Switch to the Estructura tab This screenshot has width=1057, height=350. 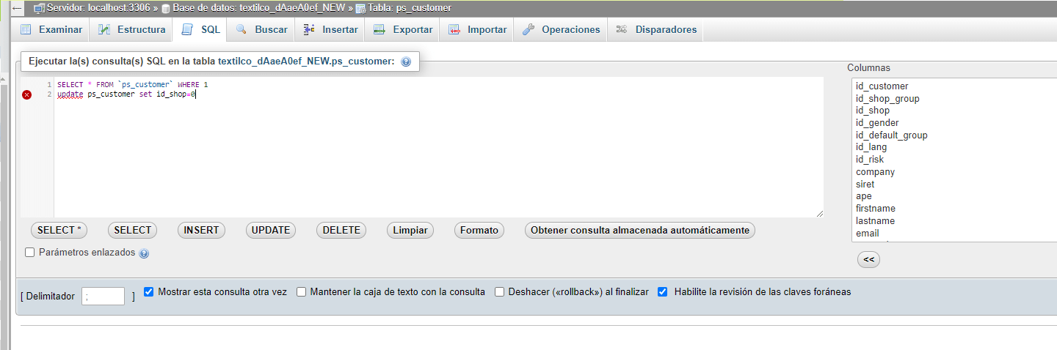coord(132,29)
